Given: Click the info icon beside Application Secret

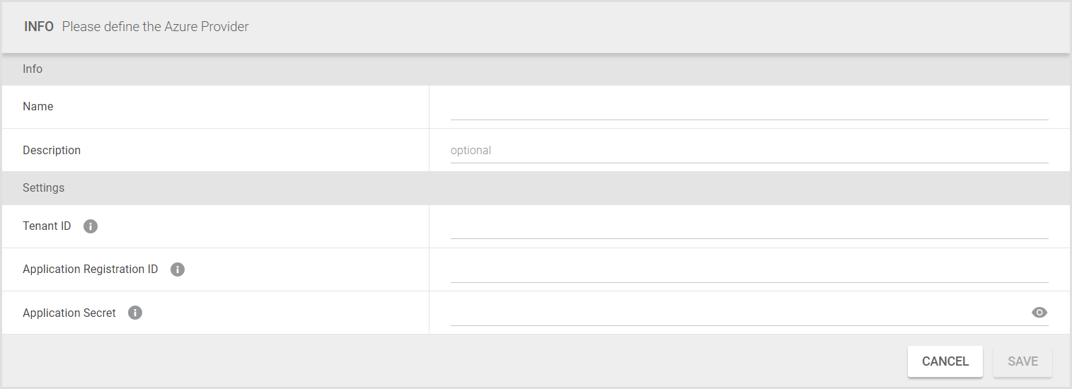Looking at the screenshot, I should coord(135,313).
